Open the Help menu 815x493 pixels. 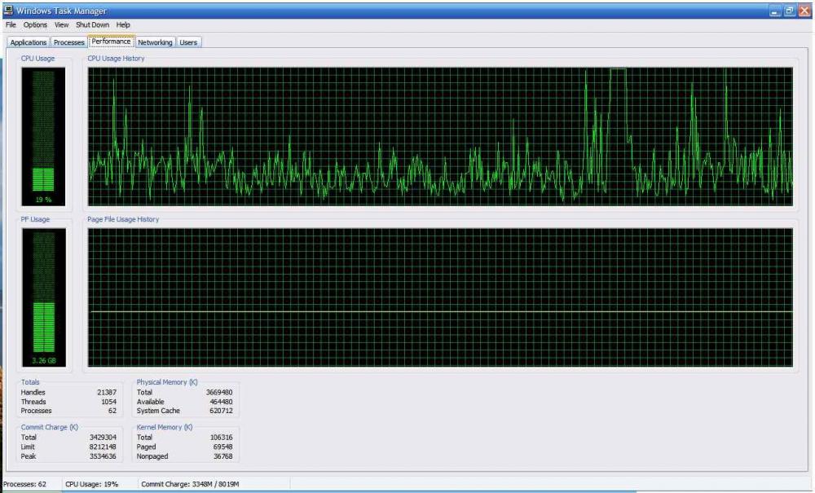tap(123, 25)
